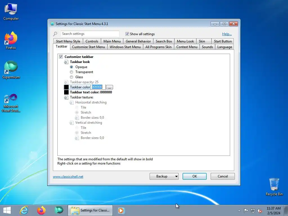The image size is (288, 216).
Task: Click the gear icon beside Taskbar look
Action: [x=66, y=62]
